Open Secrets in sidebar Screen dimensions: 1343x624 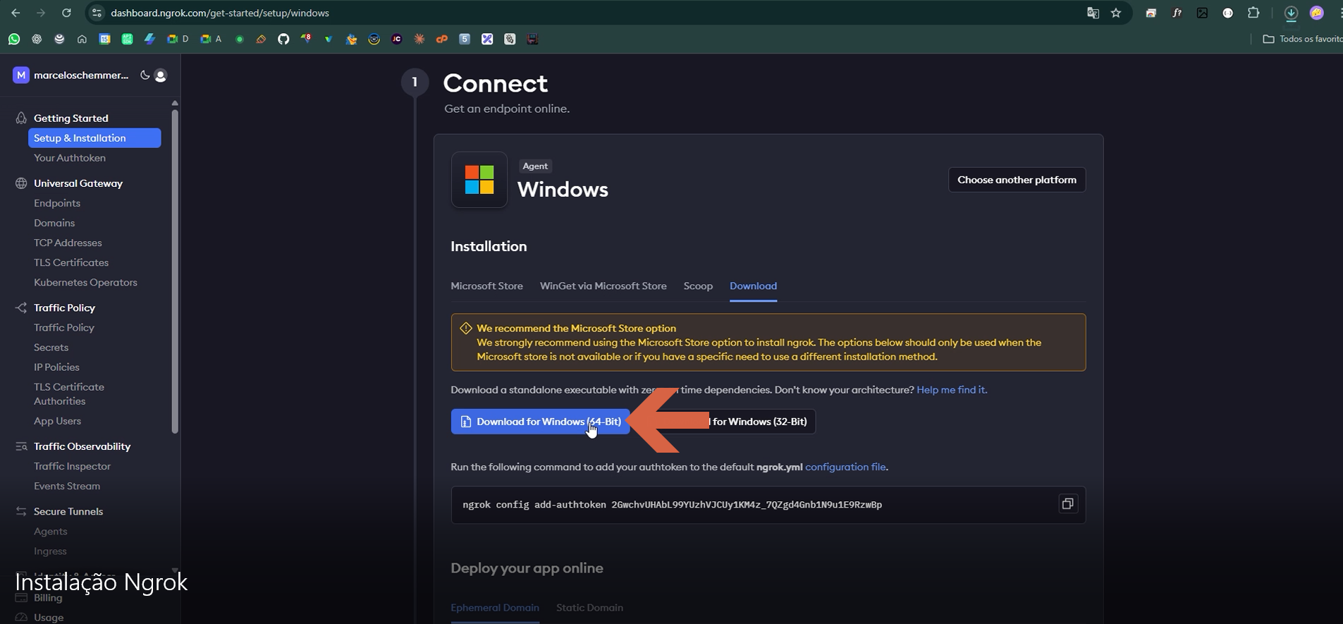pyautogui.click(x=51, y=347)
